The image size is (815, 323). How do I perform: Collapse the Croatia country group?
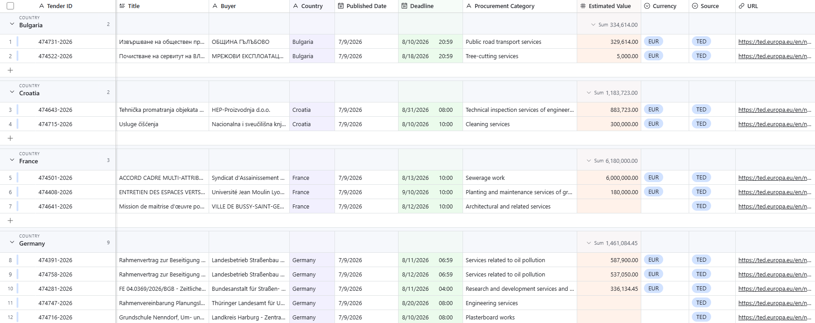(x=12, y=92)
